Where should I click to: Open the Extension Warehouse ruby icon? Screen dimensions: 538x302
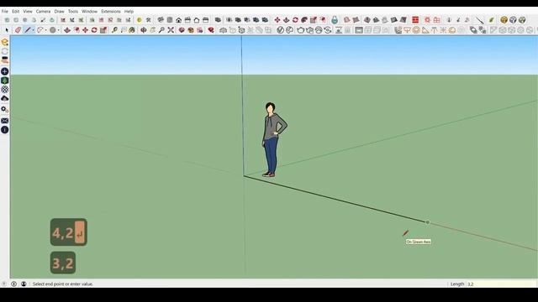(x=211, y=30)
